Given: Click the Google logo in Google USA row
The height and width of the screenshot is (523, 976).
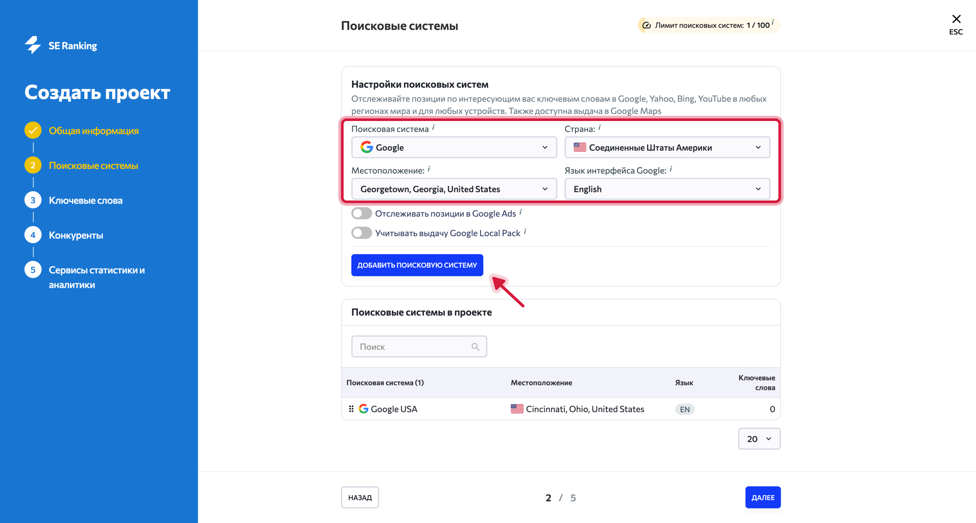Looking at the screenshot, I should (x=363, y=408).
